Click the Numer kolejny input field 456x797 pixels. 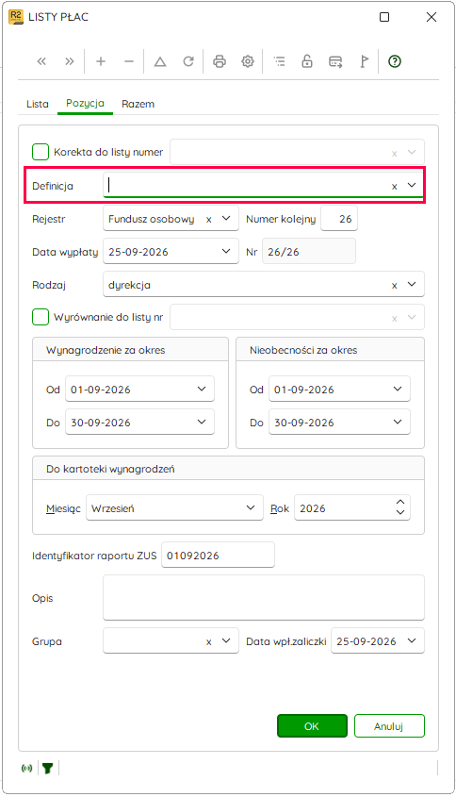(339, 219)
